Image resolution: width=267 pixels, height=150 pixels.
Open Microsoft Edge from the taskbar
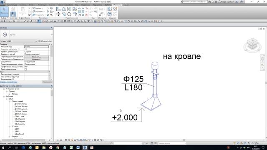point(23,147)
